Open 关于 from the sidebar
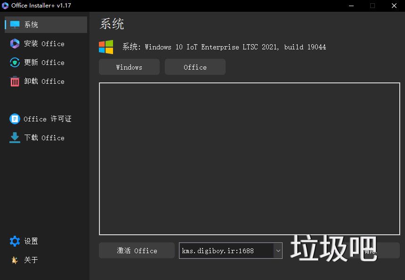 click(29, 260)
